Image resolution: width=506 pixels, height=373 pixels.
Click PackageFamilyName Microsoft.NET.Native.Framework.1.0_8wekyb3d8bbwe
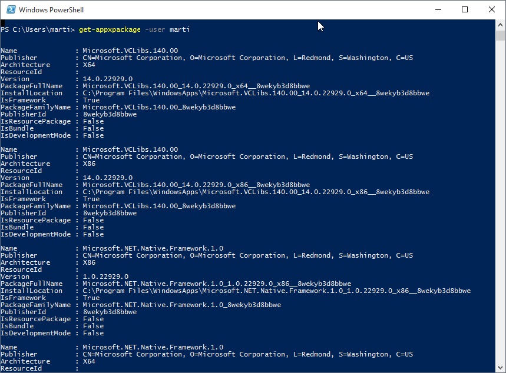[181, 305]
